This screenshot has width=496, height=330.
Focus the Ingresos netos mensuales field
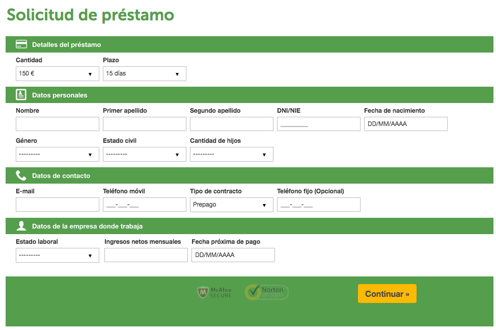point(146,255)
